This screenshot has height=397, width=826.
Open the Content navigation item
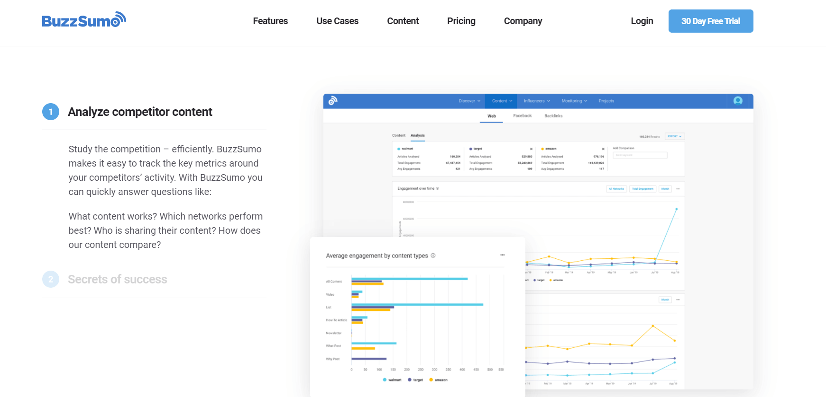click(x=403, y=21)
